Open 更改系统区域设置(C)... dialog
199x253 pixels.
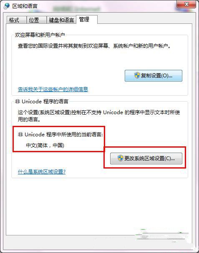pyautogui.click(x=146, y=158)
